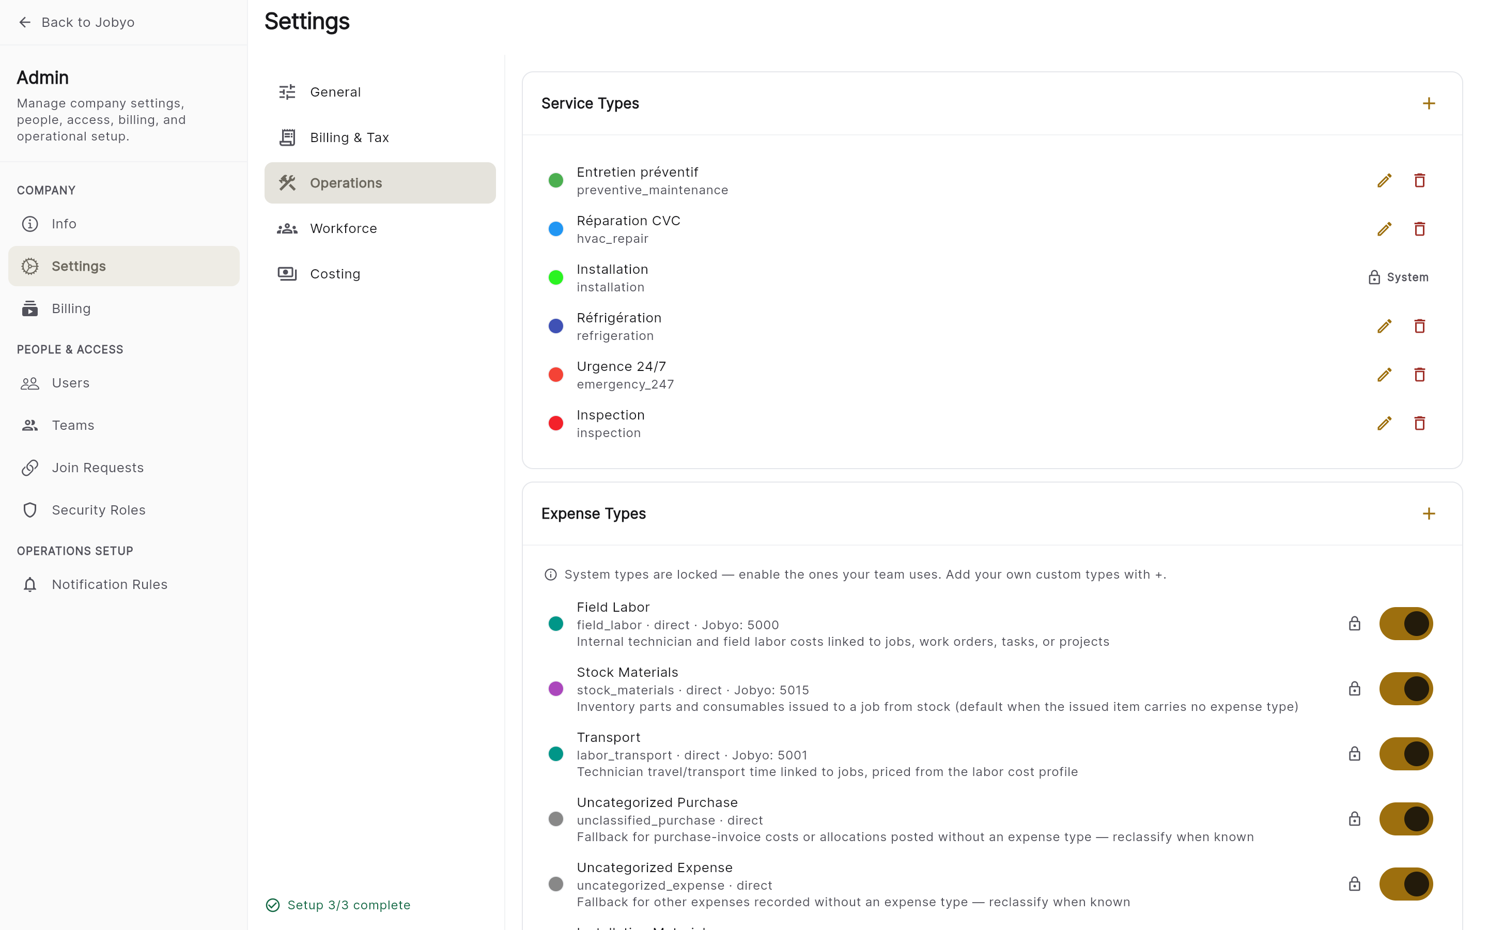
Task: Delete the Réparation CVC service type
Action: point(1419,229)
